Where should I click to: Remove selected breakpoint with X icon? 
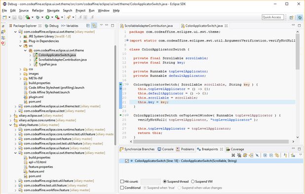click(233, 155)
